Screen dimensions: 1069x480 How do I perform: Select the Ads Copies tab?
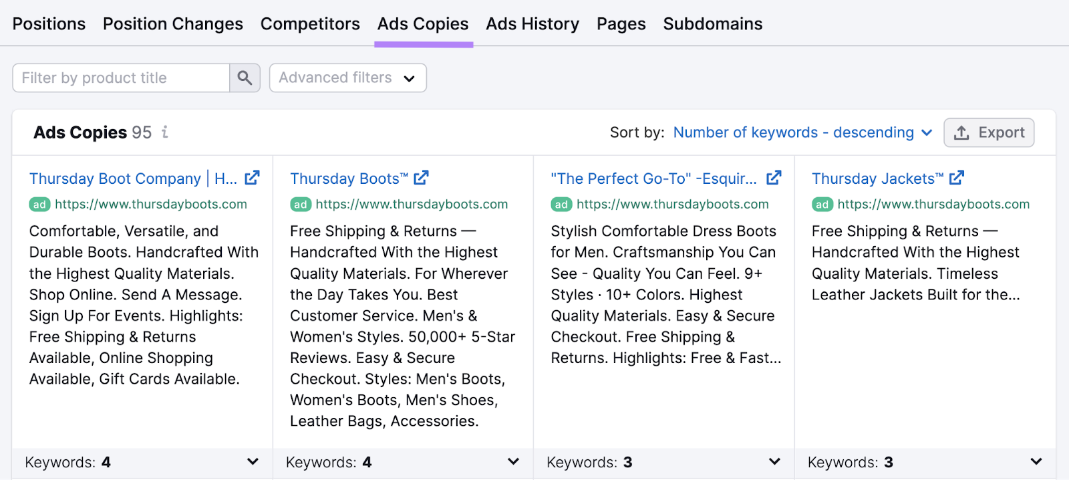point(423,24)
